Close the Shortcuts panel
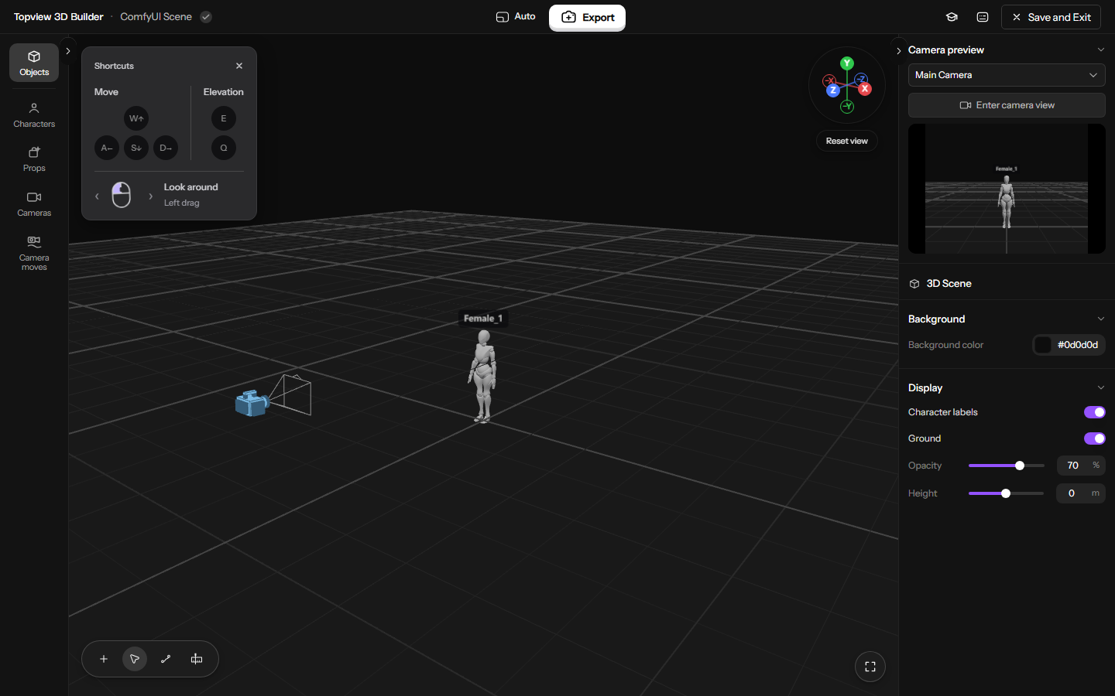The height and width of the screenshot is (696, 1115). 239,66
